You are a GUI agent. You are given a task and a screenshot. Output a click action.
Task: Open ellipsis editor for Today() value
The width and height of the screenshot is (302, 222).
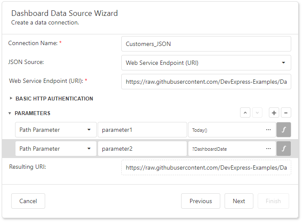point(268,130)
